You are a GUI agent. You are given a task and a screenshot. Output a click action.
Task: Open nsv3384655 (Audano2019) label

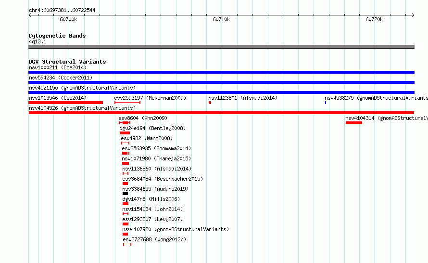[156, 189]
